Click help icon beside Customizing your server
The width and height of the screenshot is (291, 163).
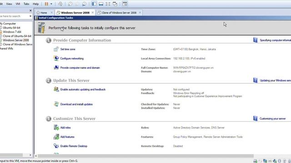[256, 119]
